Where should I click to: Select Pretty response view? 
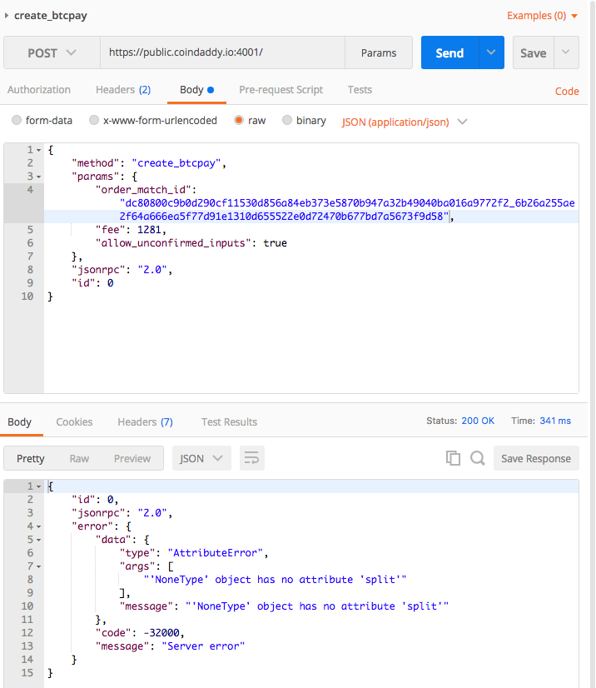(x=31, y=458)
